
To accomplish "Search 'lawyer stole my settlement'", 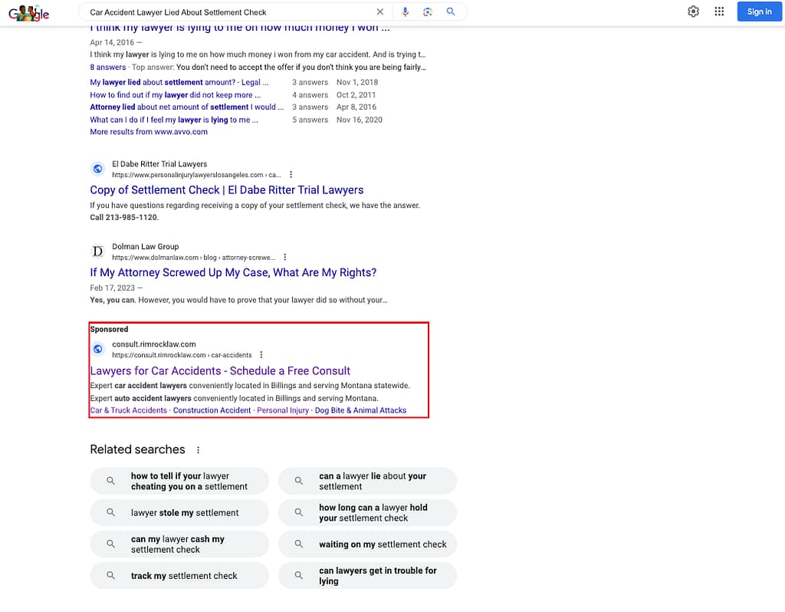I will click(x=179, y=512).
